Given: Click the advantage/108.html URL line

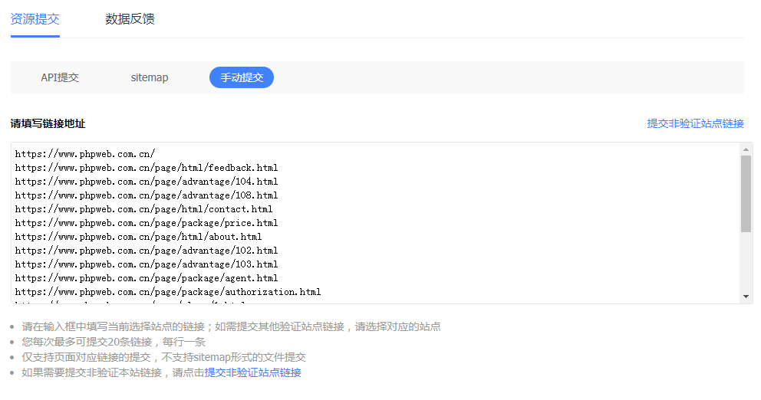Looking at the screenshot, I should (146, 195).
